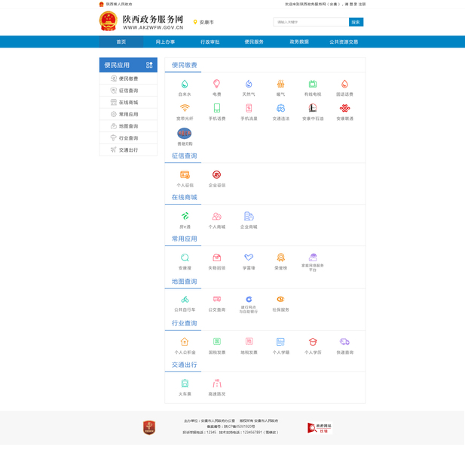Open the 快递查询 delivery truck icon
Image resolution: width=465 pixels, height=453 pixels.
point(344,342)
